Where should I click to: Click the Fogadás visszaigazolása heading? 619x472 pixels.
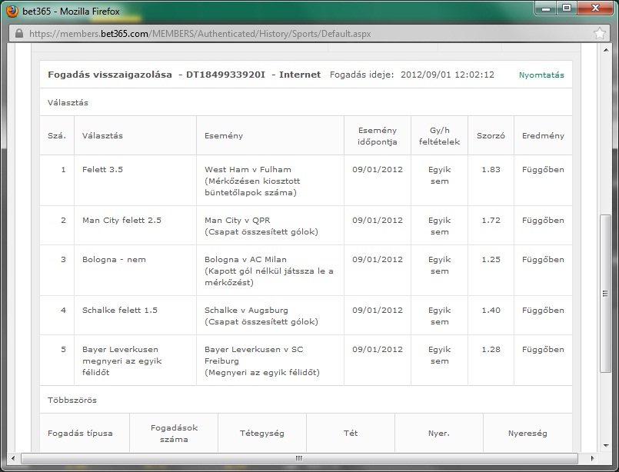point(110,75)
